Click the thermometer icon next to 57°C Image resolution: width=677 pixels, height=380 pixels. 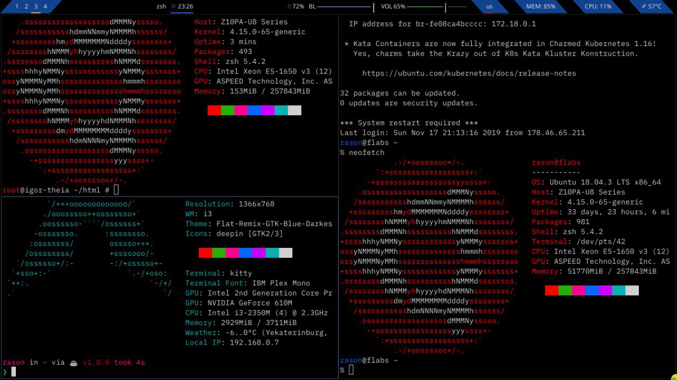(x=644, y=6)
